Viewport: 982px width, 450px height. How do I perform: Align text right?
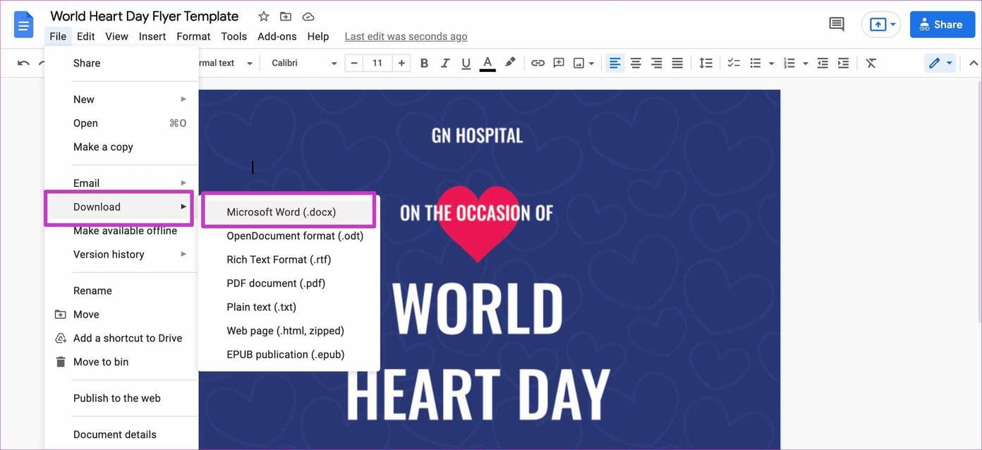click(656, 63)
